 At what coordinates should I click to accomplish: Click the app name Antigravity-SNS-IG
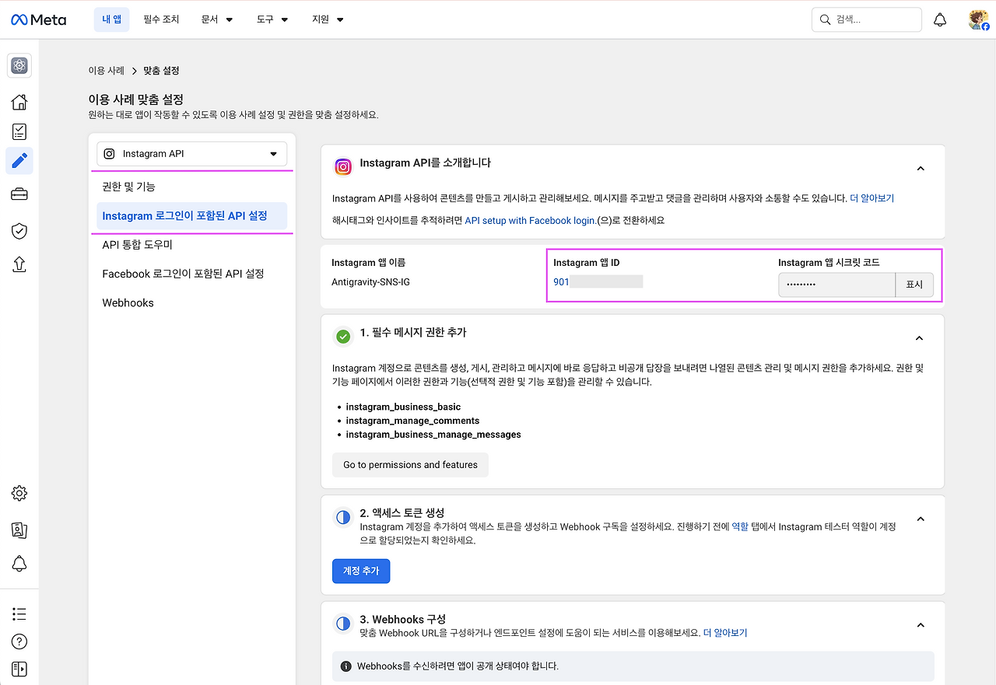(x=370, y=281)
